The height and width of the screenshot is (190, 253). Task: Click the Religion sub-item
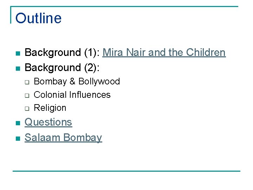point(50,108)
